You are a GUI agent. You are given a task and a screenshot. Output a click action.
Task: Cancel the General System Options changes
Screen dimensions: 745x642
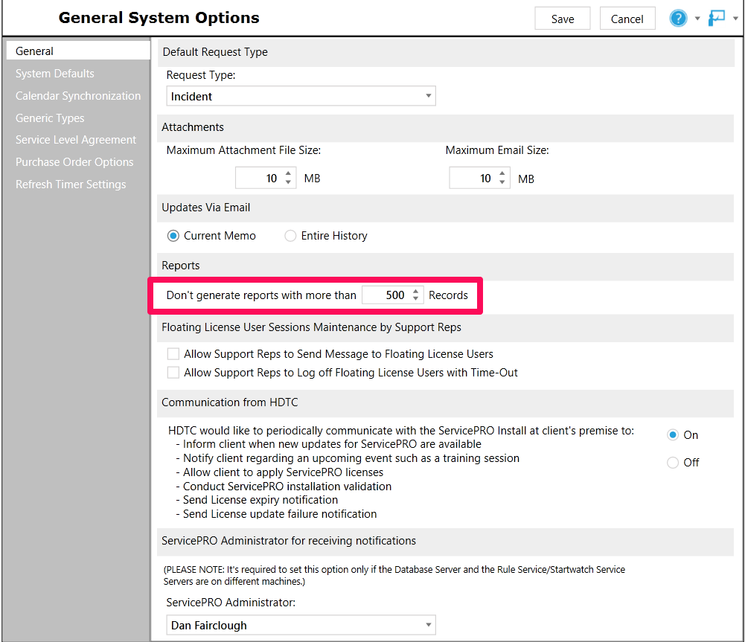tap(627, 19)
